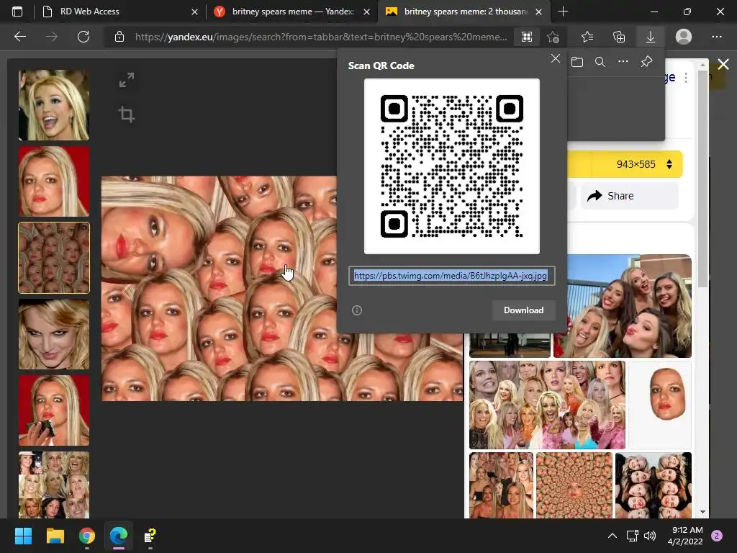Open Edge Settings and more menu
Image resolution: width=737 pixels, height=553 pixels.
click(x=716, y=37)
